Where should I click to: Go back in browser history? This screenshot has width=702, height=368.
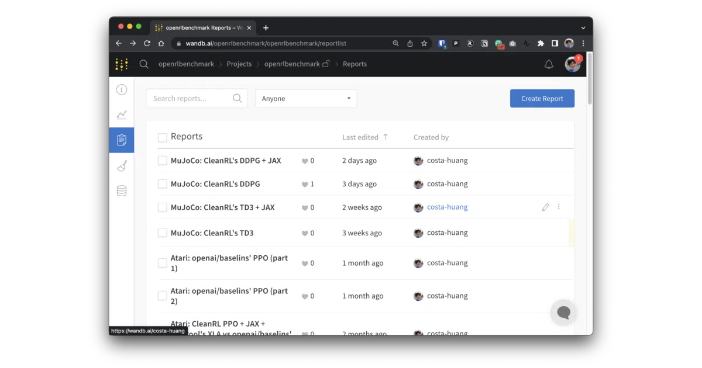119,43
